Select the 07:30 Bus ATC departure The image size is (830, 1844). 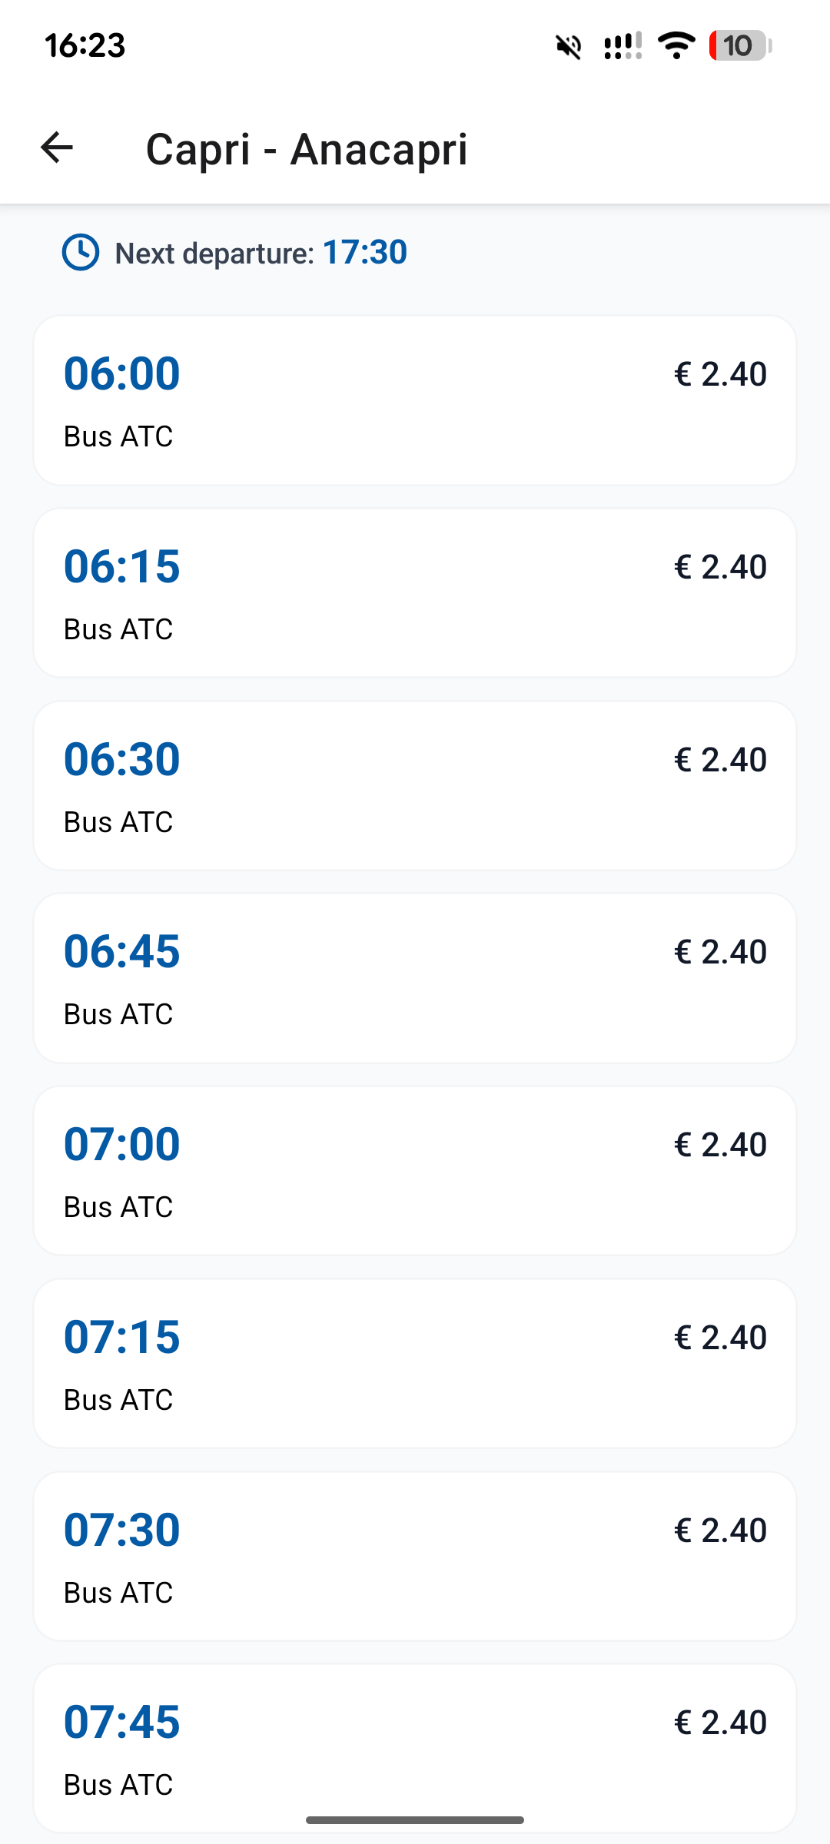pos(415,1556)
